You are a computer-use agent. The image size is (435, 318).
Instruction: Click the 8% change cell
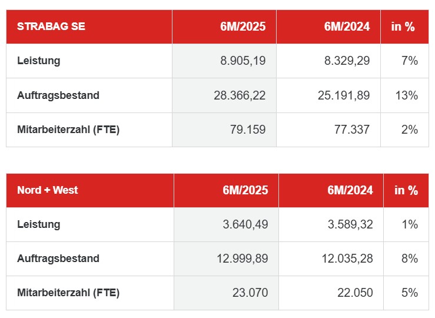(x=410, y=259)
